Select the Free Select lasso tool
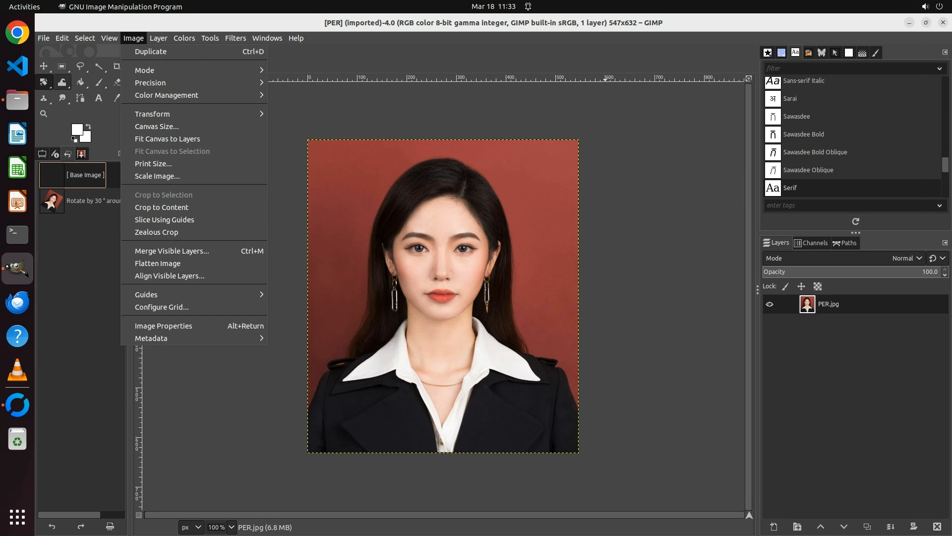 [x=80, y=66]
